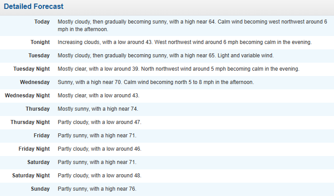334x196 pixels.
Task: Click the Friday Night label
Action: pyautogui.click(x=34, y=149)
